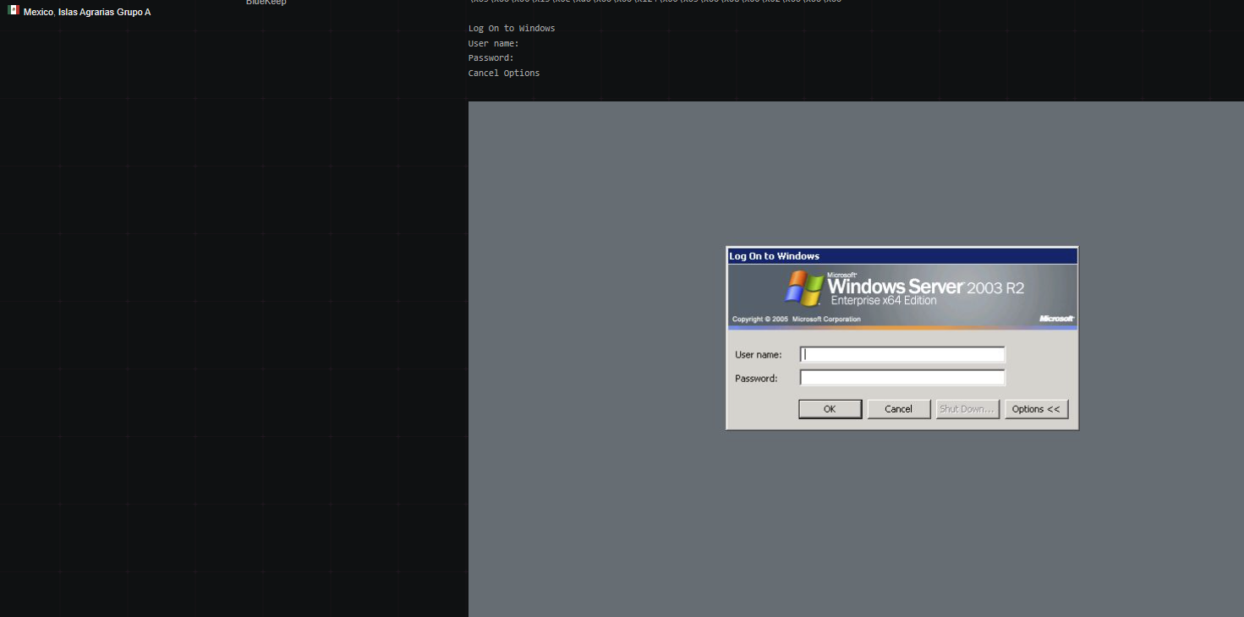This screenshot has height=617, width=1244.
Task: Click the BlueKeep label
Action: [266, 3]
